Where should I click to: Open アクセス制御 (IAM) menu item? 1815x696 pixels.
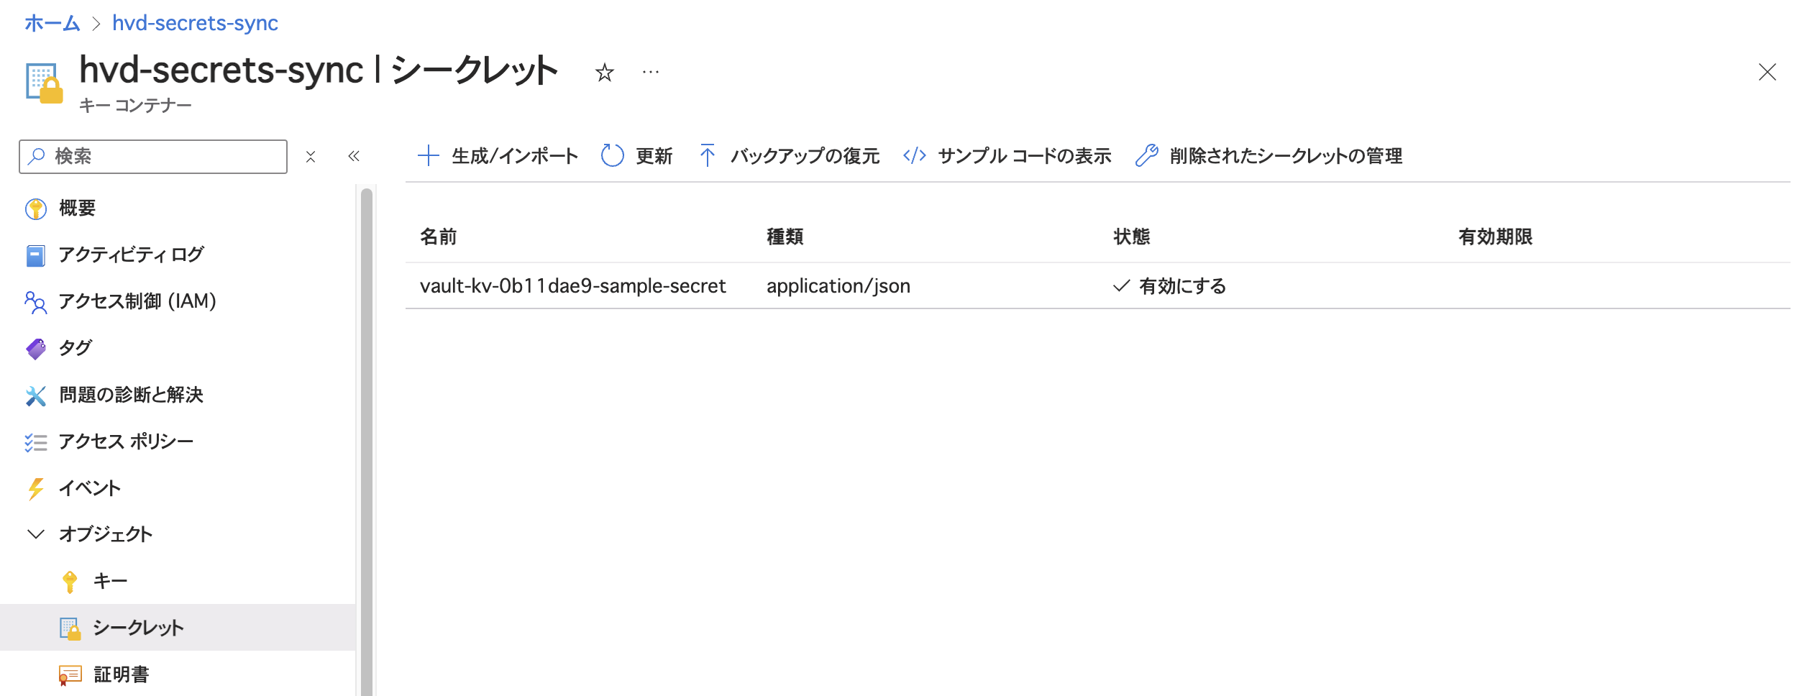pyautogui.click(x=137, y=301)
